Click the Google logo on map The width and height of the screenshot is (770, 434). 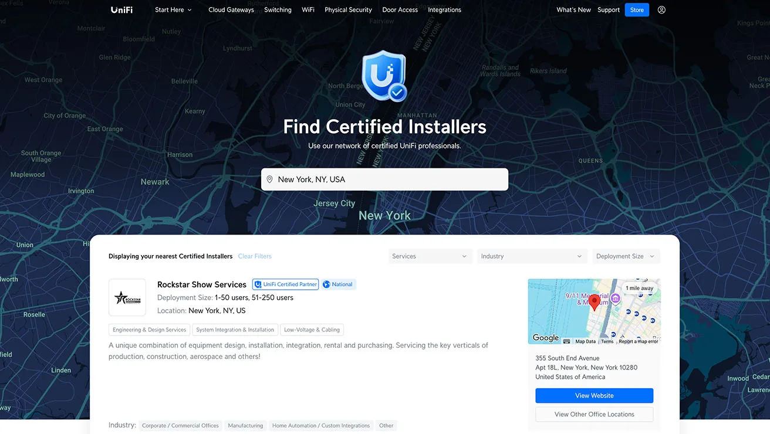coord(545,338)
